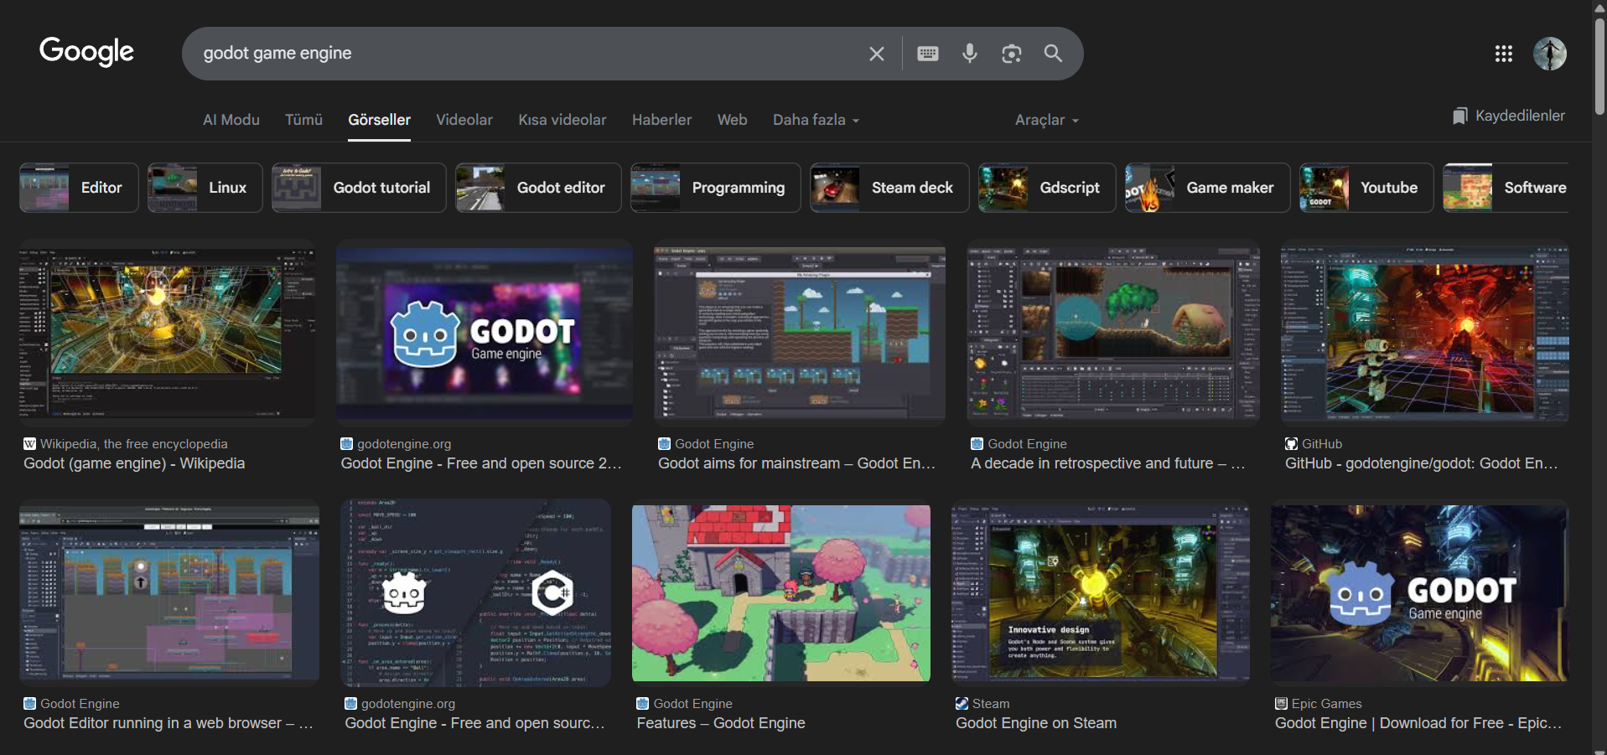Switch to the Haberler tab

(x=661, y=120)
